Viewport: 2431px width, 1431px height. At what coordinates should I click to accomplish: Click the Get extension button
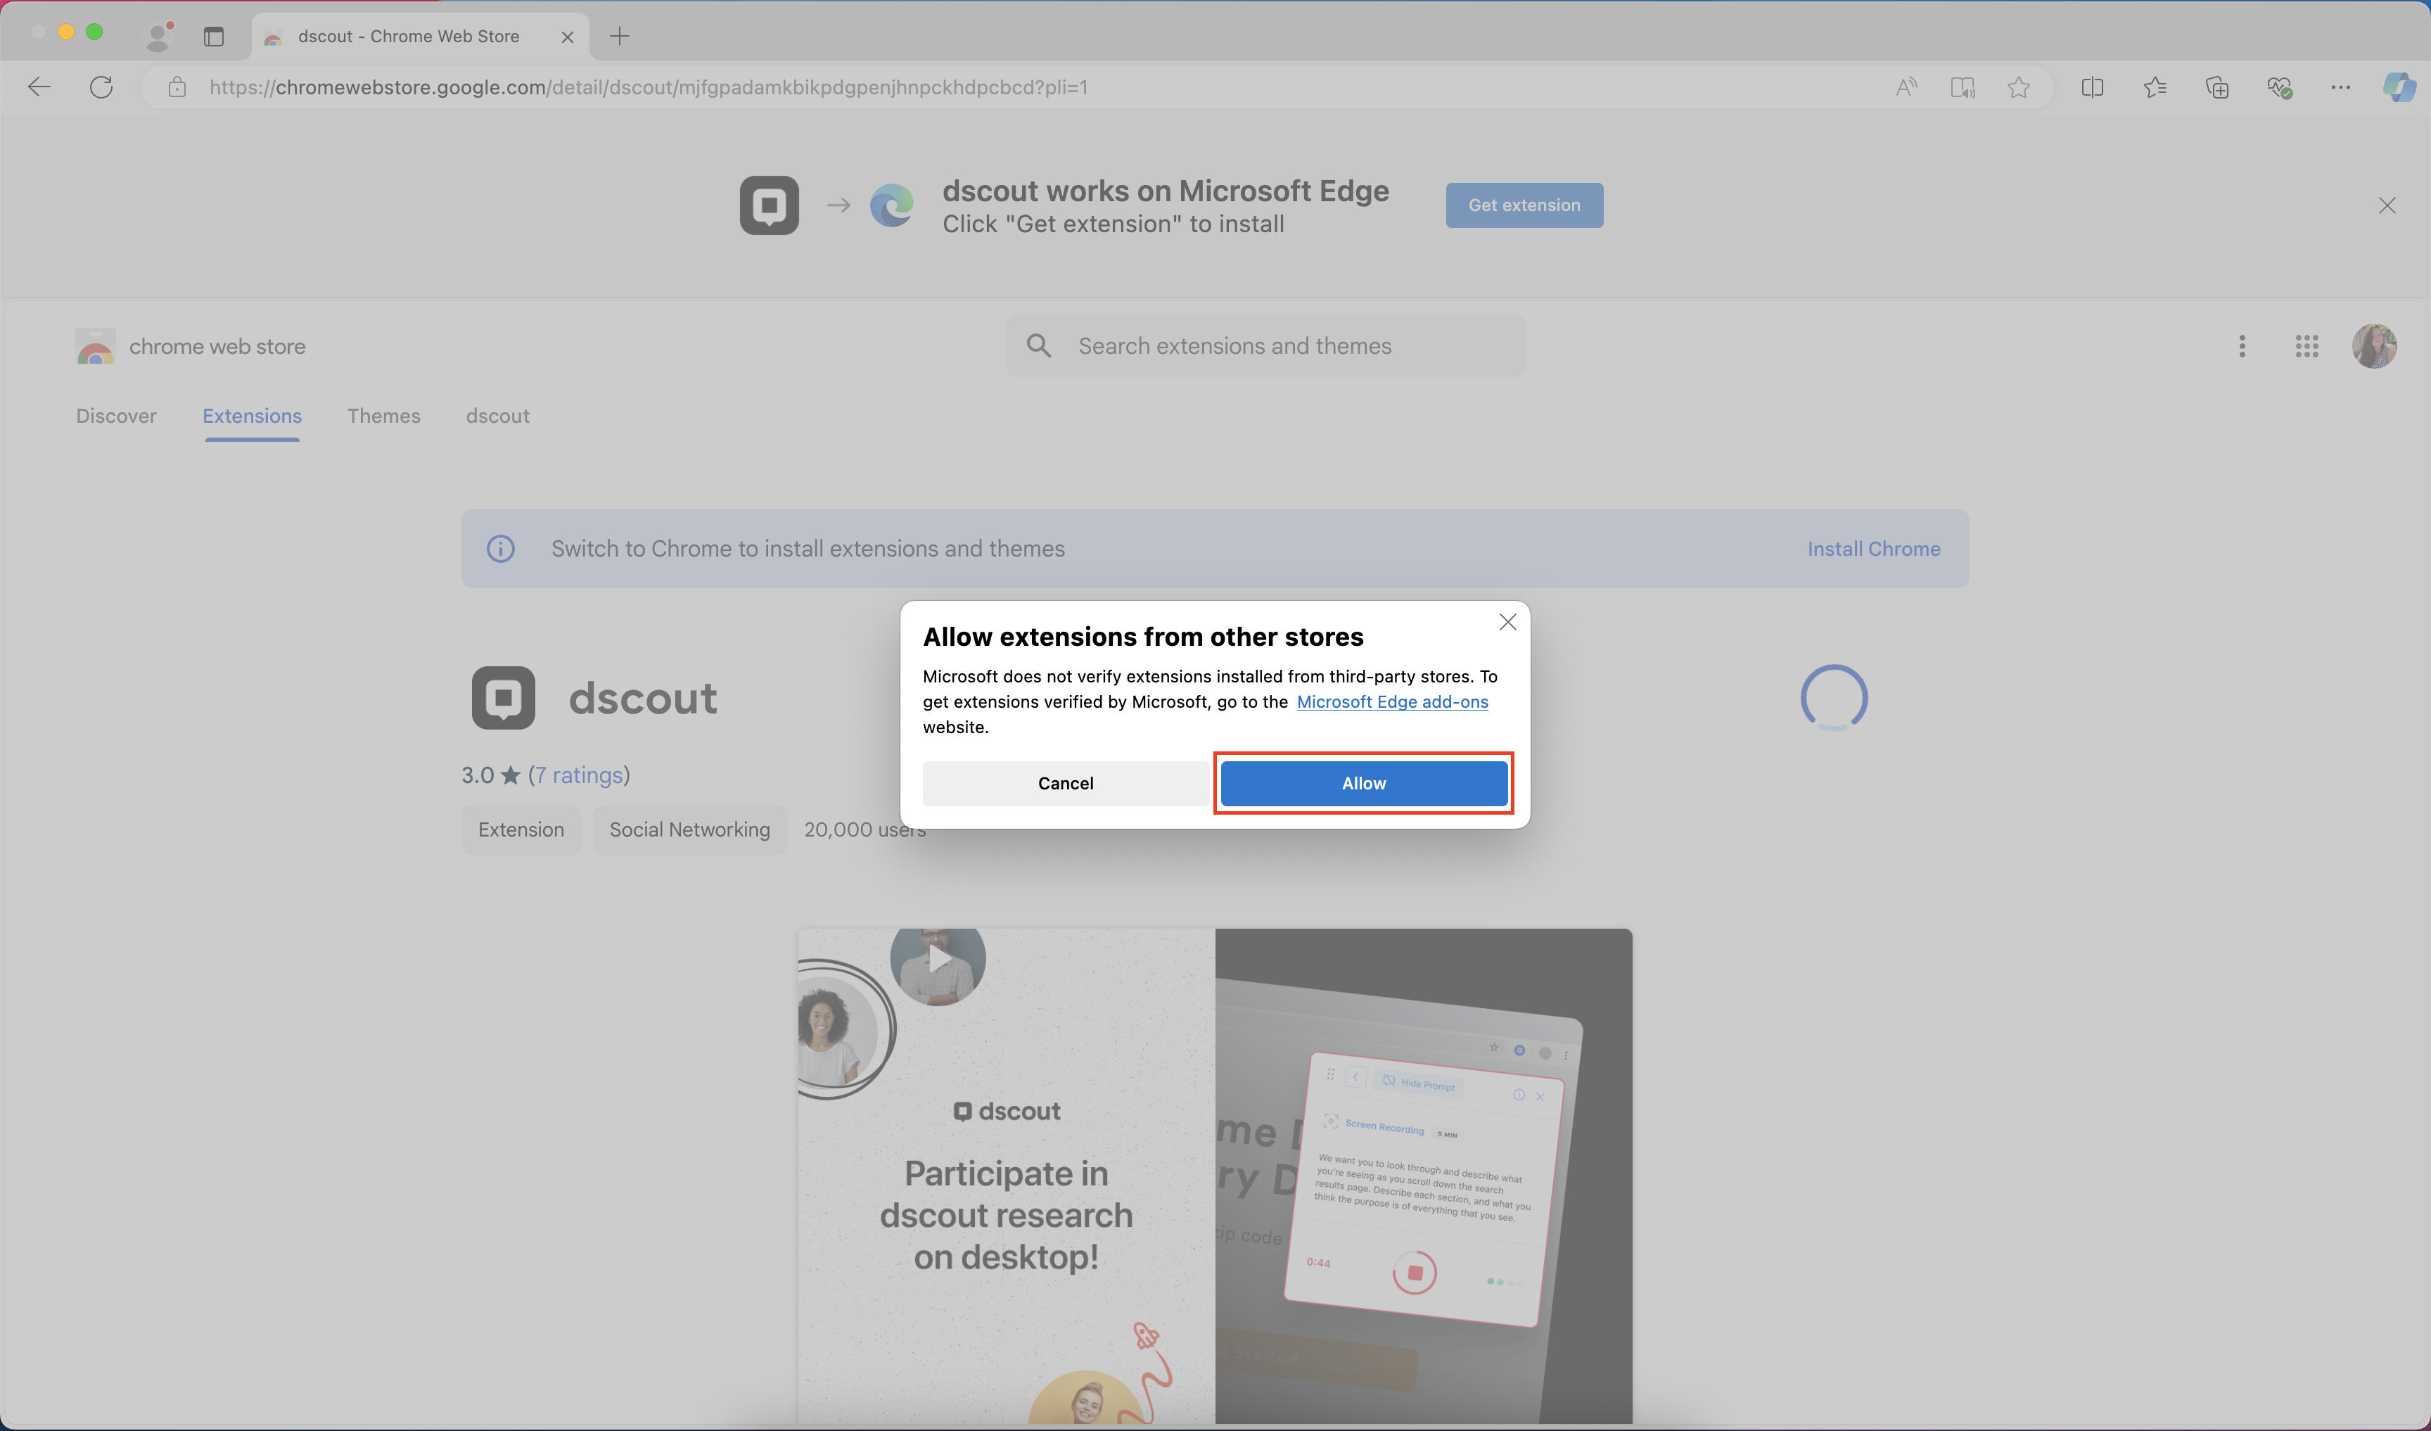point(1524,205)
